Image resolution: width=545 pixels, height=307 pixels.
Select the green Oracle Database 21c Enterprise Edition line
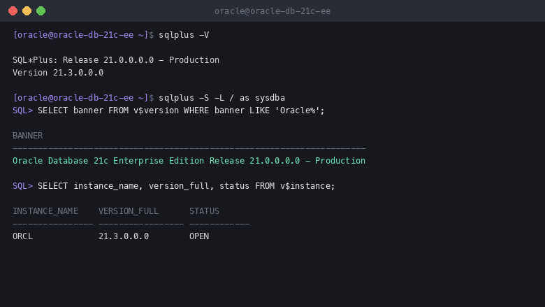(x=189, y=161)
